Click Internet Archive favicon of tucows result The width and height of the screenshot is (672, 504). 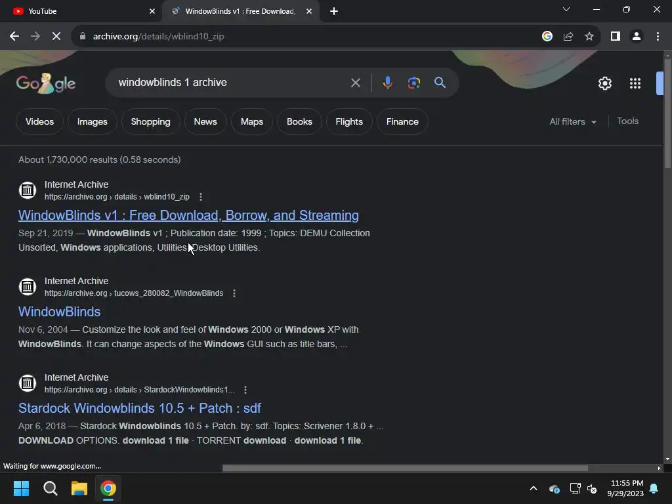28,286
